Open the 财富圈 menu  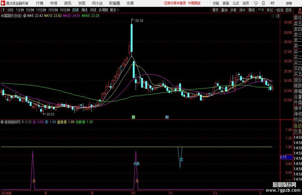click(x=114, y=3)
